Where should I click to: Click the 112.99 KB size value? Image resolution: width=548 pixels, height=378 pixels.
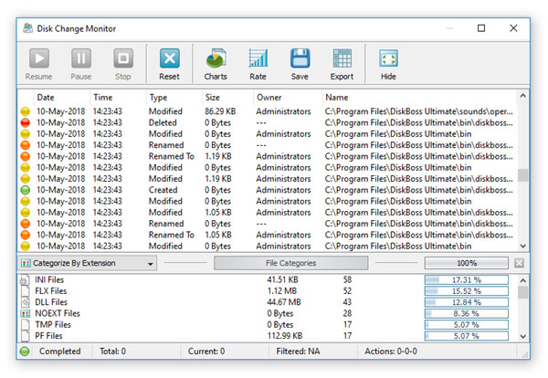tap(284, 336)
